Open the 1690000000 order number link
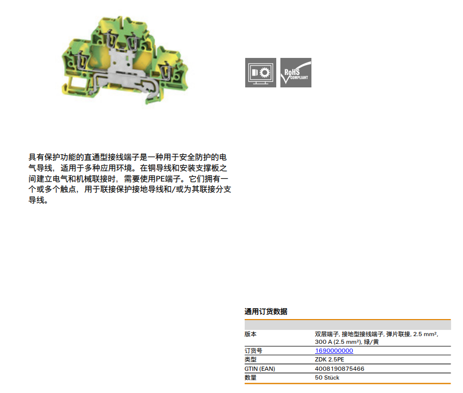The height and width of the screenshot is (393, 463). click(x=334, y=351)
